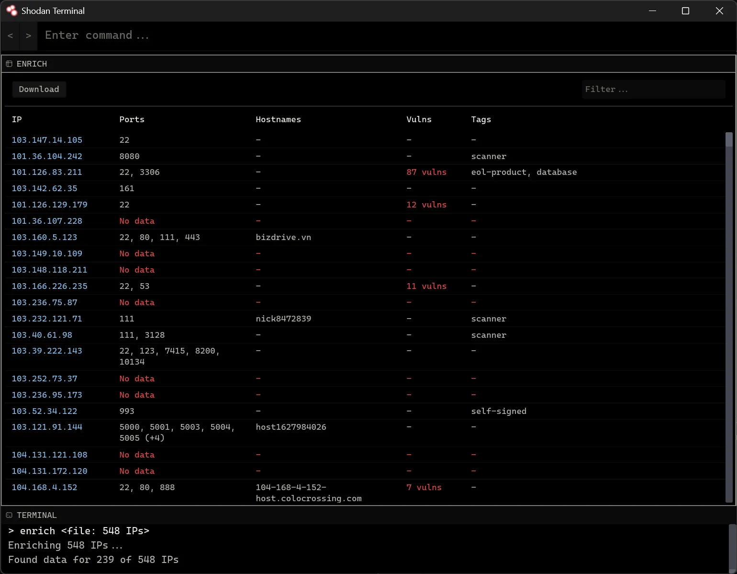Click the enrich <file: 548 IPs> command line
Viewport: 737px width, 574px height.
[x=79, y=531]
